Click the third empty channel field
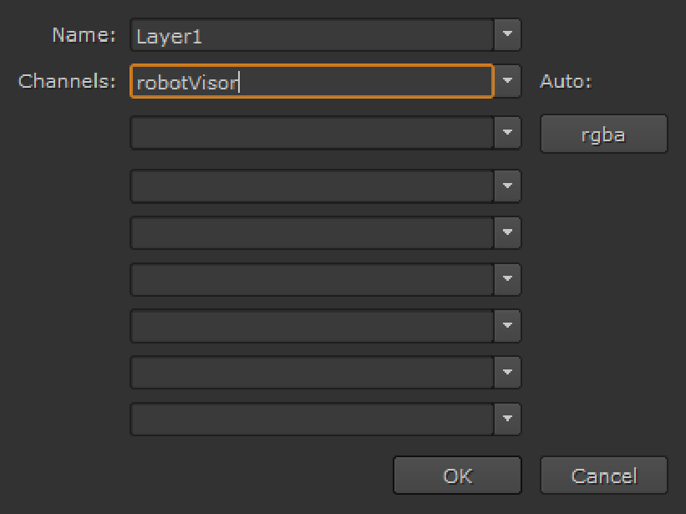This screenshot has width=686, height=514. (x=313, y=186)
